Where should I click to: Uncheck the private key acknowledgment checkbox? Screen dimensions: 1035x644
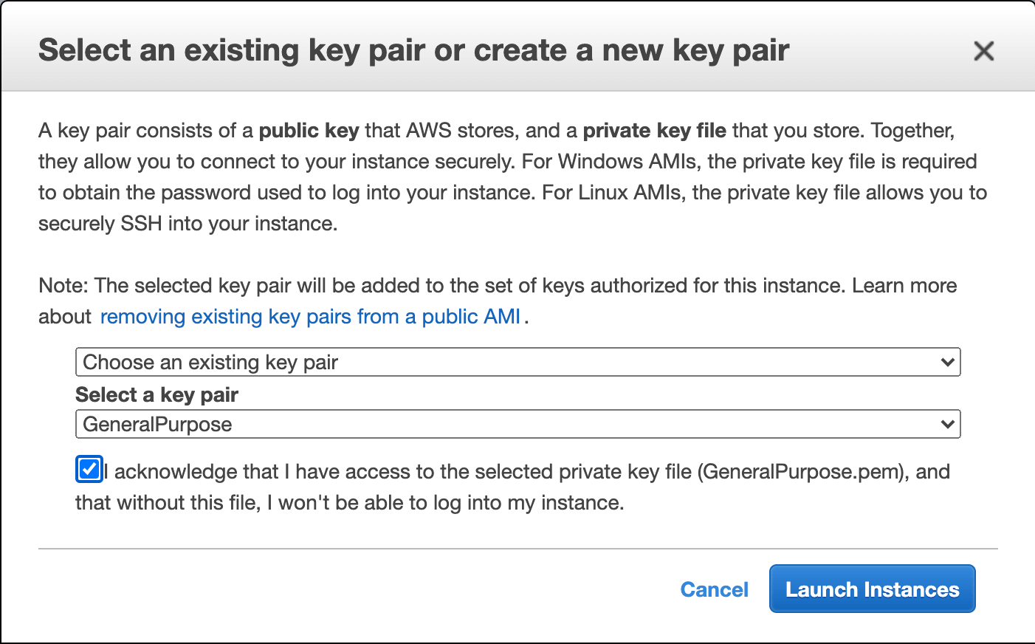(89, 469)
